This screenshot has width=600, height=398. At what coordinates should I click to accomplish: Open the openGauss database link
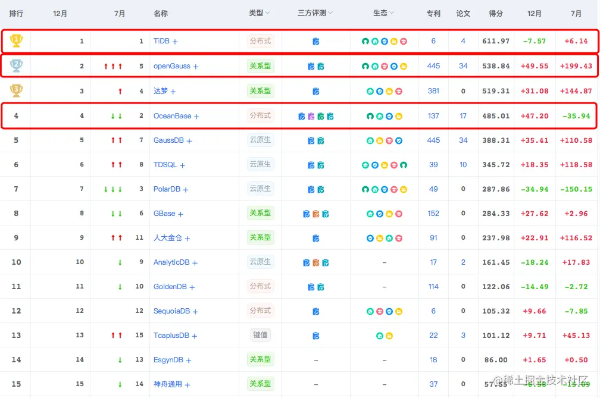172,66
